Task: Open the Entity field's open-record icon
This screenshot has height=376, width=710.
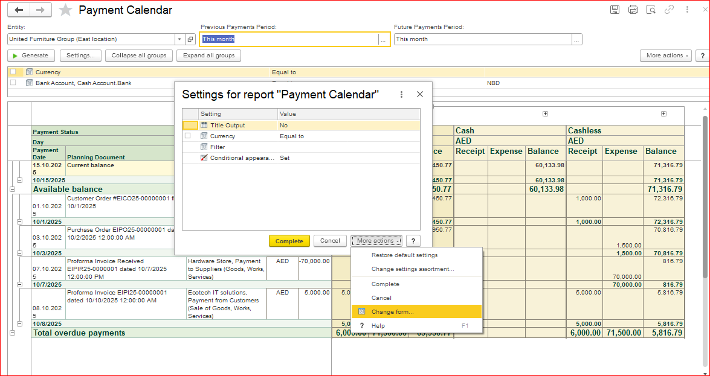Action: [x=190, y=39]
